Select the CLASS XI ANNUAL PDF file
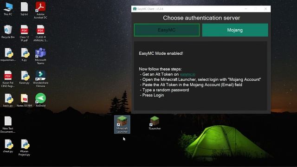The height and width of the screenshot is (167, 297). click(x=40, y=33)
